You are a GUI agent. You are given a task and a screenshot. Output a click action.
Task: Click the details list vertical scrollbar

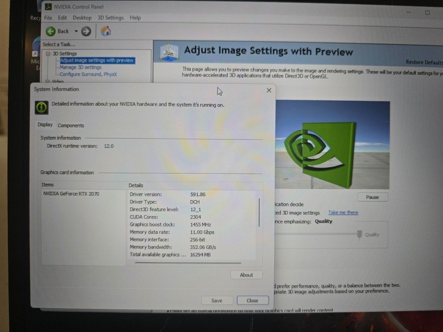tap(259, 212)
